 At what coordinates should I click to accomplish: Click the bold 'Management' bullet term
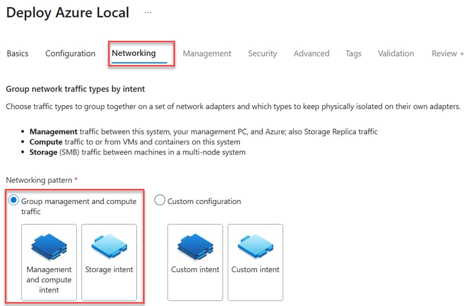(54, 131)
